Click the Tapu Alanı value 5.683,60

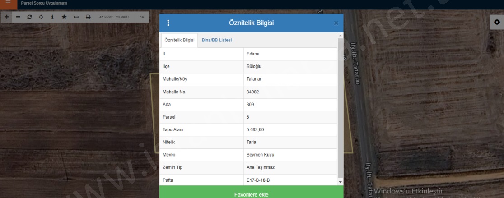[x=255, y=129]
